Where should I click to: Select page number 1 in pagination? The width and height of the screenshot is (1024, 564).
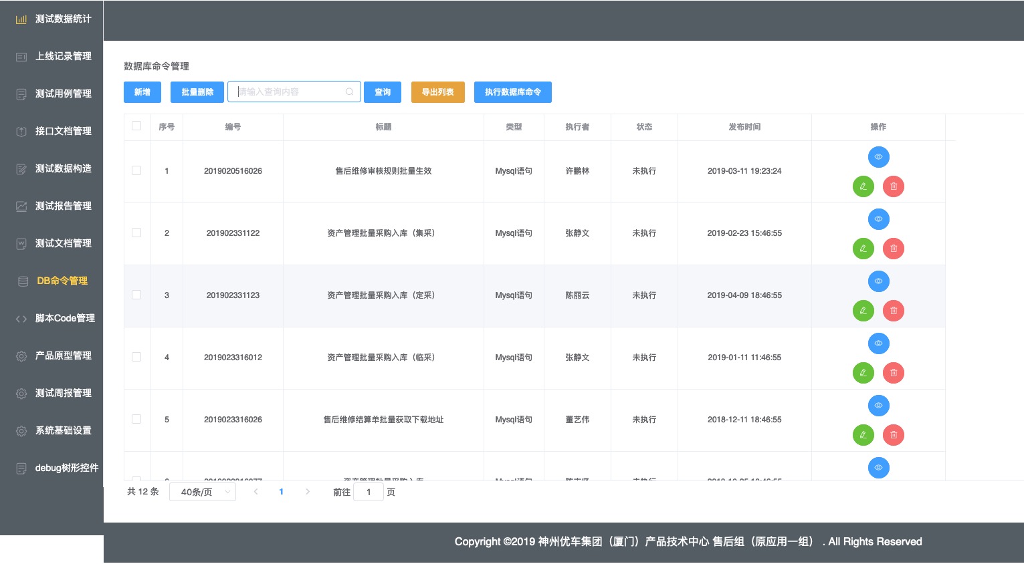click(x=281, y=492)
